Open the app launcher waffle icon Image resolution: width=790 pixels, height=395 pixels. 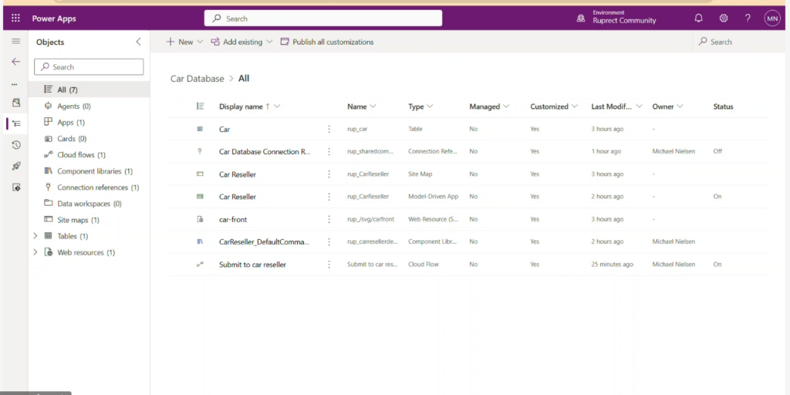tap(15, 19)
